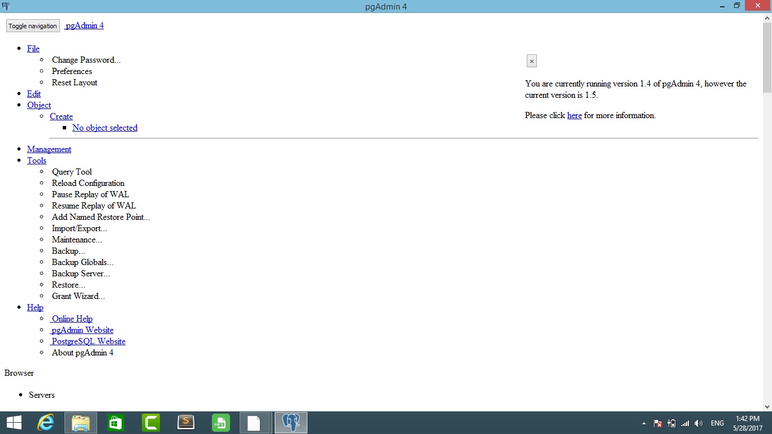Click the vertical scrollbar down arrow
Screen dimensions: 772x434
click(x=767, y=406)
